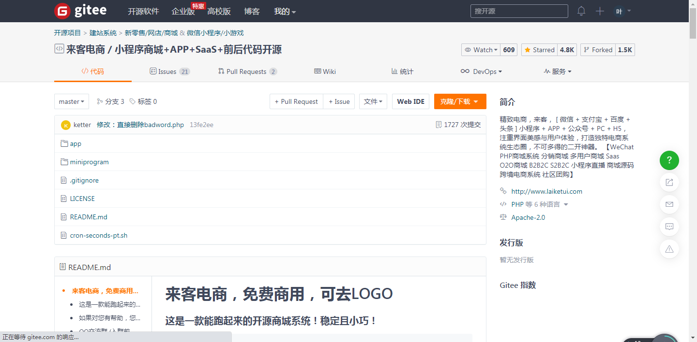Go to 开源软件 in top navigation
This screenshot has height=342, width=697.
tap(143, 11)
